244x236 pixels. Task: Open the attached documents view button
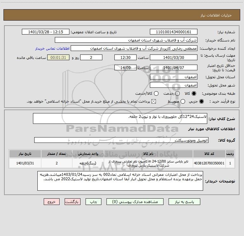(135, 201)
